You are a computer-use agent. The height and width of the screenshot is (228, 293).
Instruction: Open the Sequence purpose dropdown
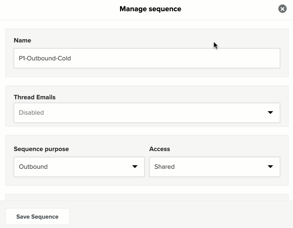tap(79, 167)
